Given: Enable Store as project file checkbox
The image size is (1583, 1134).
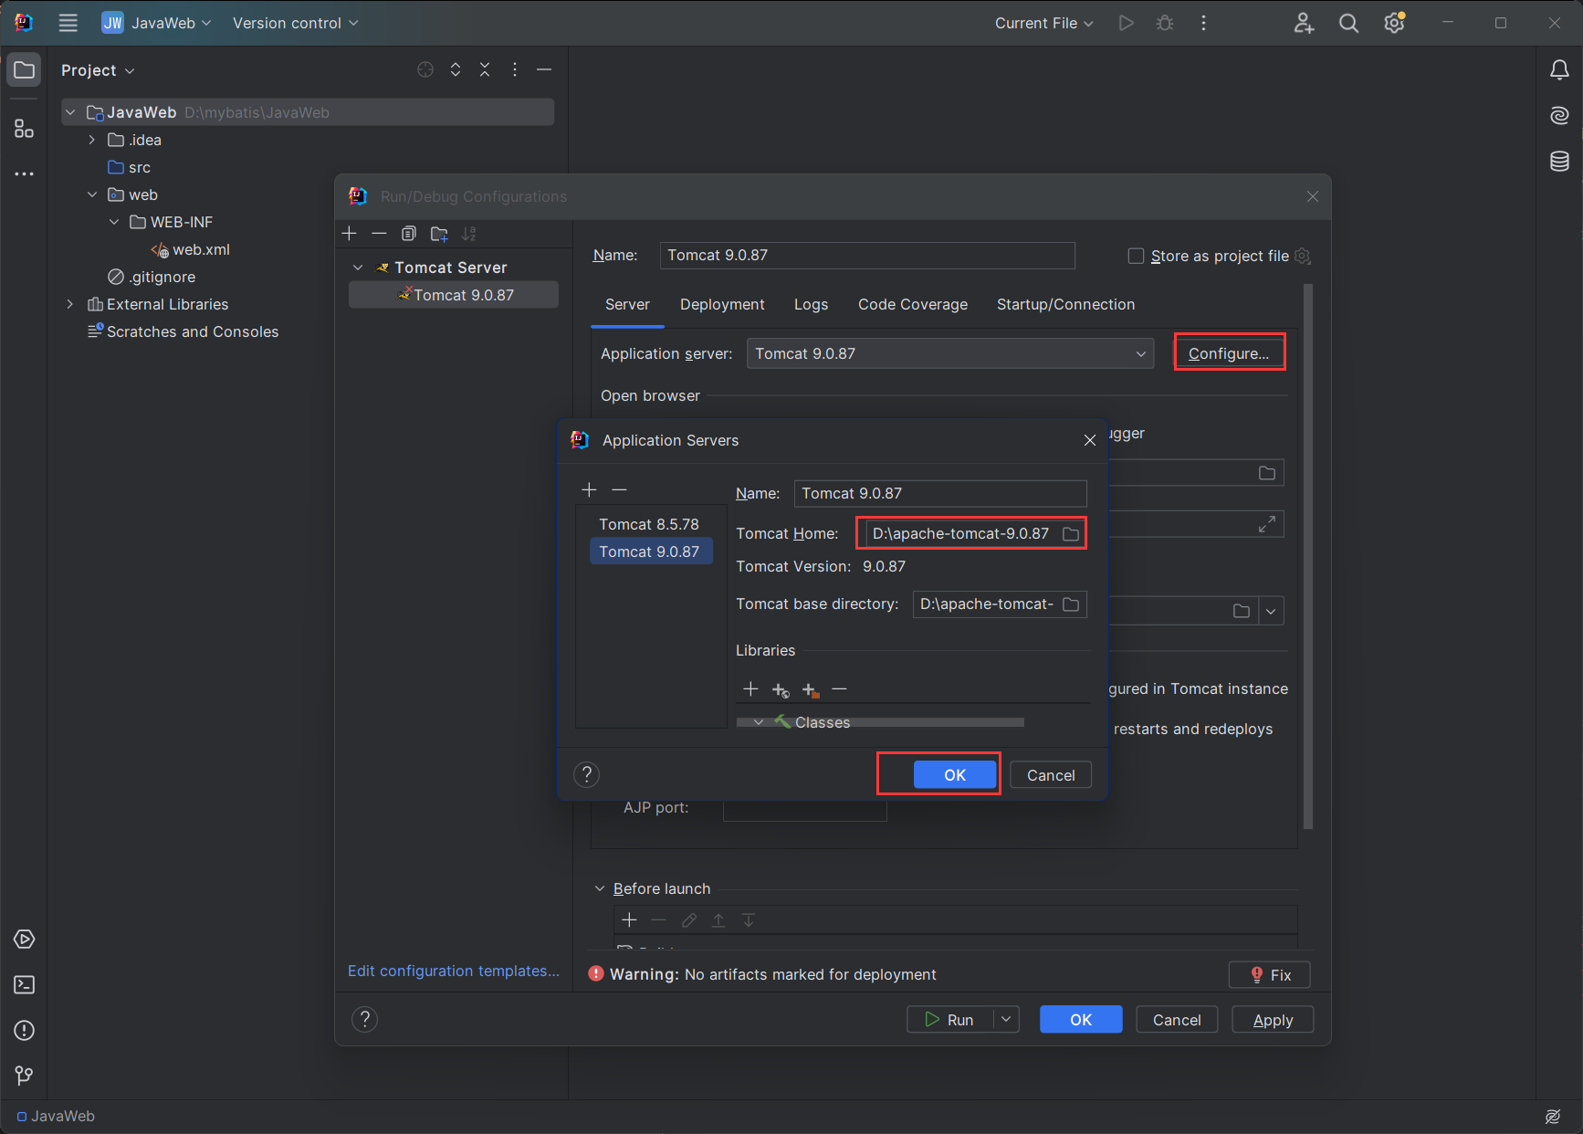Looking at the screenshot, I should (1136, 257).
